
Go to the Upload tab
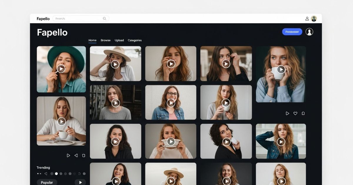click(x=119, y=40)
